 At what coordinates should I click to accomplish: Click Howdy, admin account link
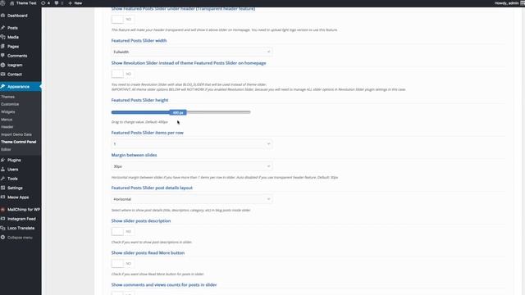tap(507, 3)
